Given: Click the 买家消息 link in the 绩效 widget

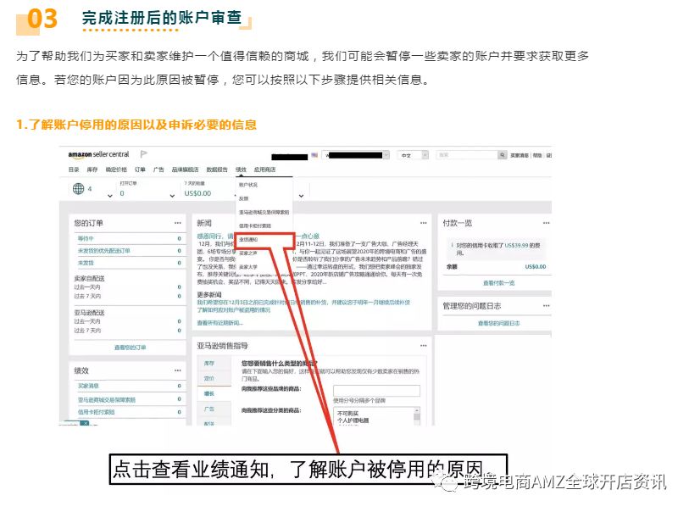Looking at the screenshot, I should 88,386.
